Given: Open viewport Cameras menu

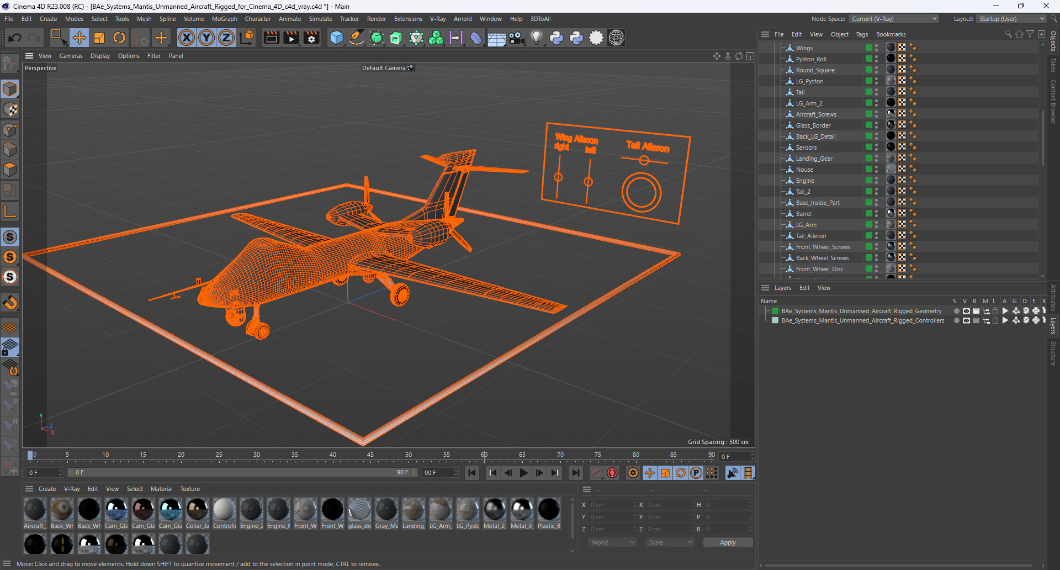Looking at the screenshot, I should point(71,56).
